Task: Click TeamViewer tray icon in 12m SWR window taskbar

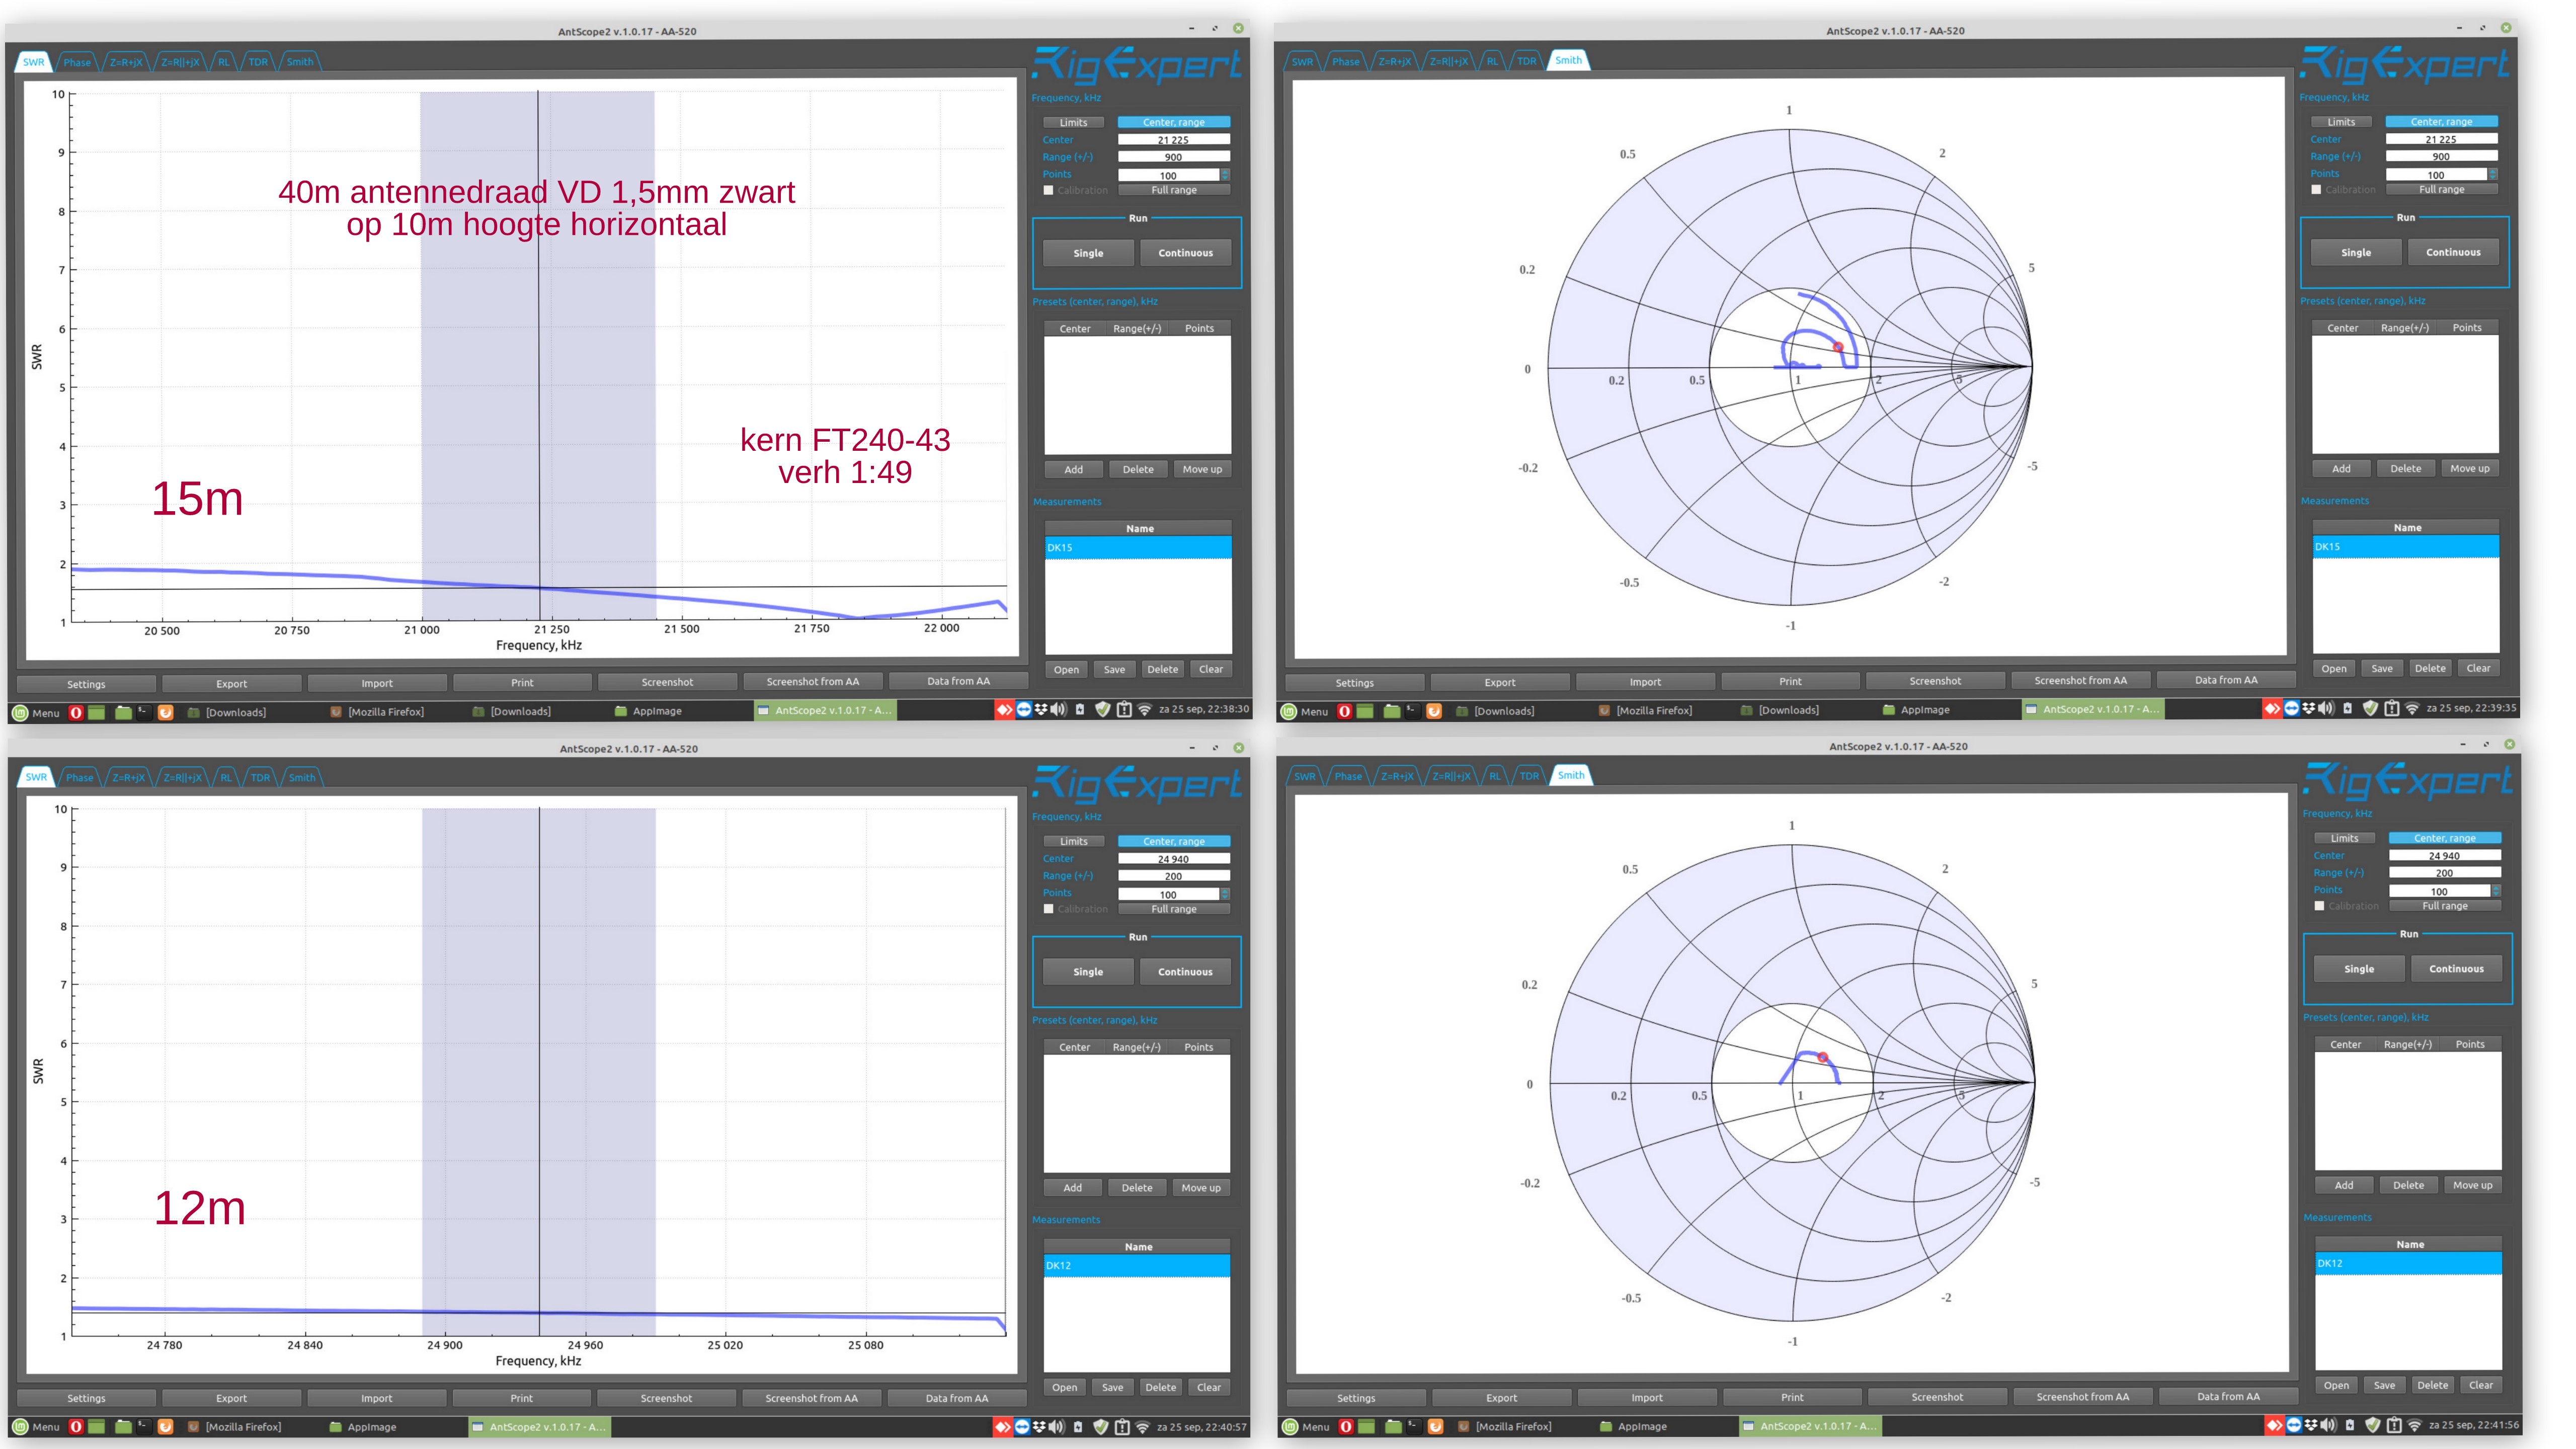Action: point(1022,1427)
